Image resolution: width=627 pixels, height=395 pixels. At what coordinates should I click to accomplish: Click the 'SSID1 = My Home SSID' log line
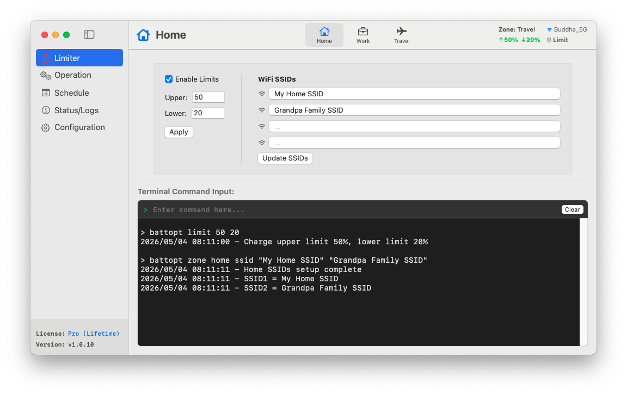[x=239, y=279]
